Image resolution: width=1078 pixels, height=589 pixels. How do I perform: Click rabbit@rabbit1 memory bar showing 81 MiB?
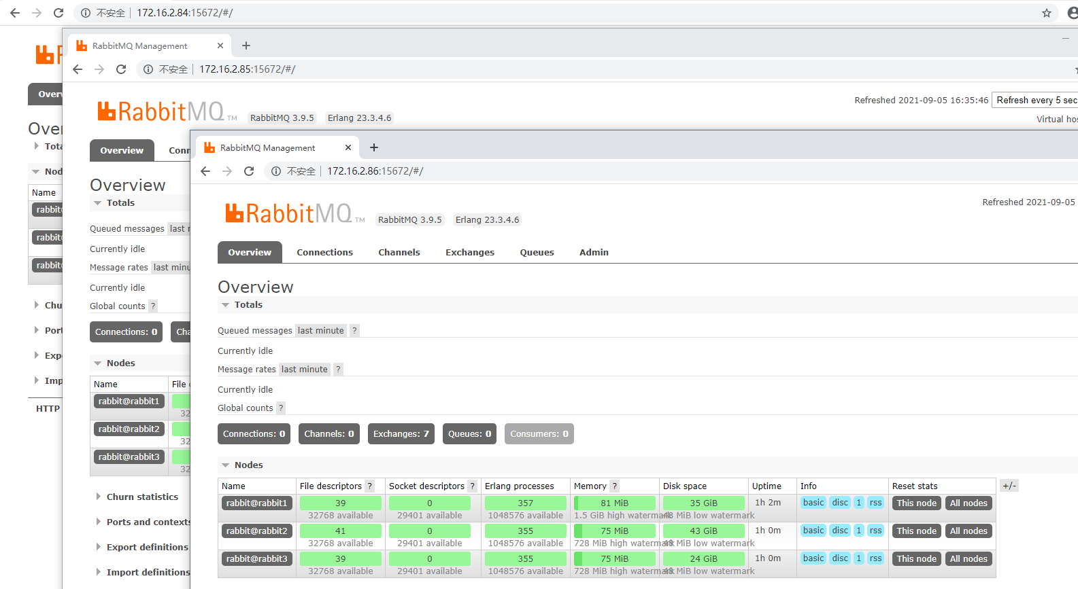click(x=615, y=503)
